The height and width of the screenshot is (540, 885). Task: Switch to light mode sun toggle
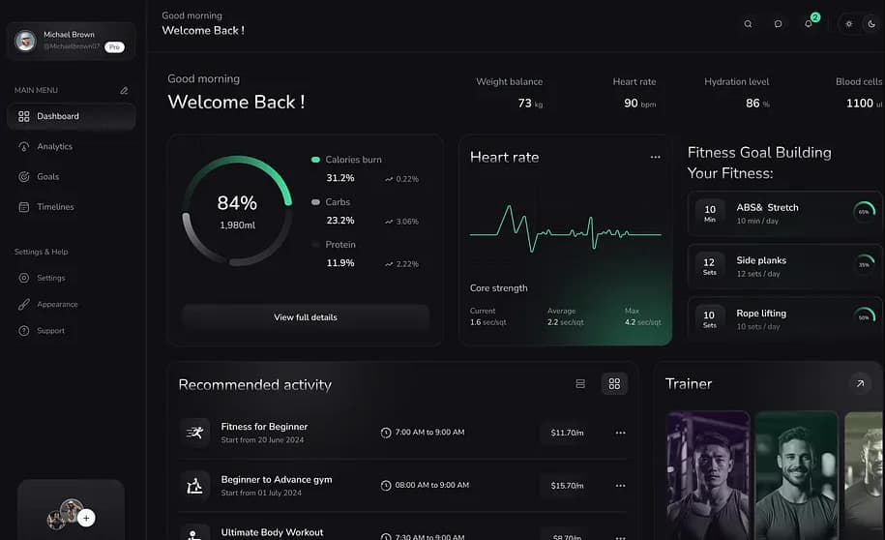[849, 24]
